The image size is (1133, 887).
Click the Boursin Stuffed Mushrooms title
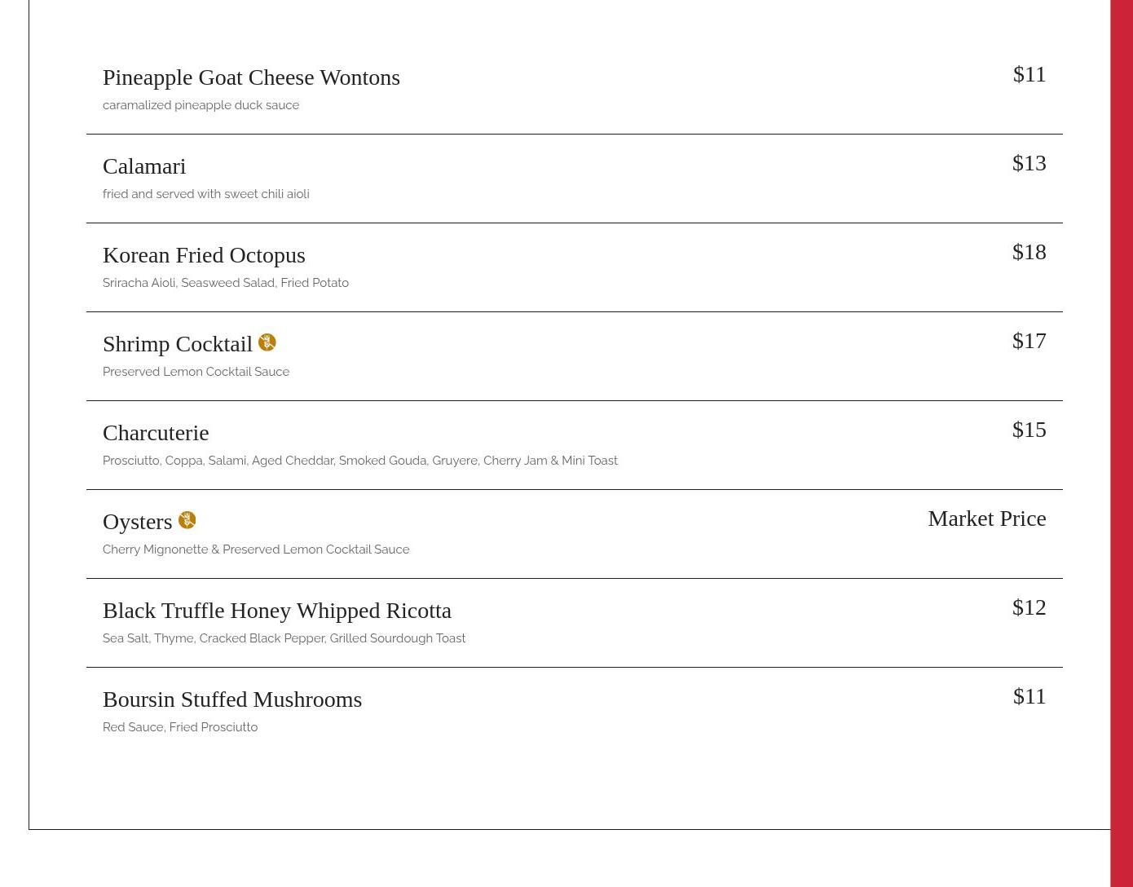click(x=232, y=699)
